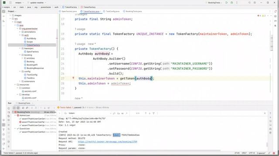Click the 1 usage hint above UNIQUE_INSTANCE
Viewport: 279px width, 156px height.
80,29
